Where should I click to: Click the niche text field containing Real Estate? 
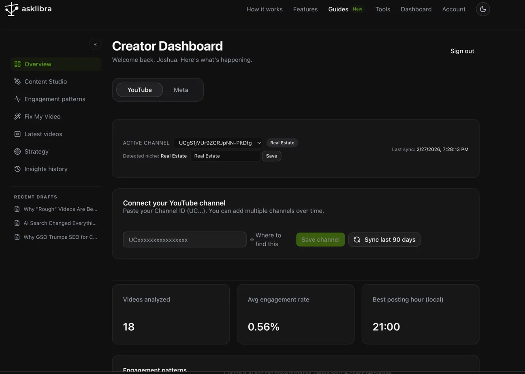pos(225,156)
